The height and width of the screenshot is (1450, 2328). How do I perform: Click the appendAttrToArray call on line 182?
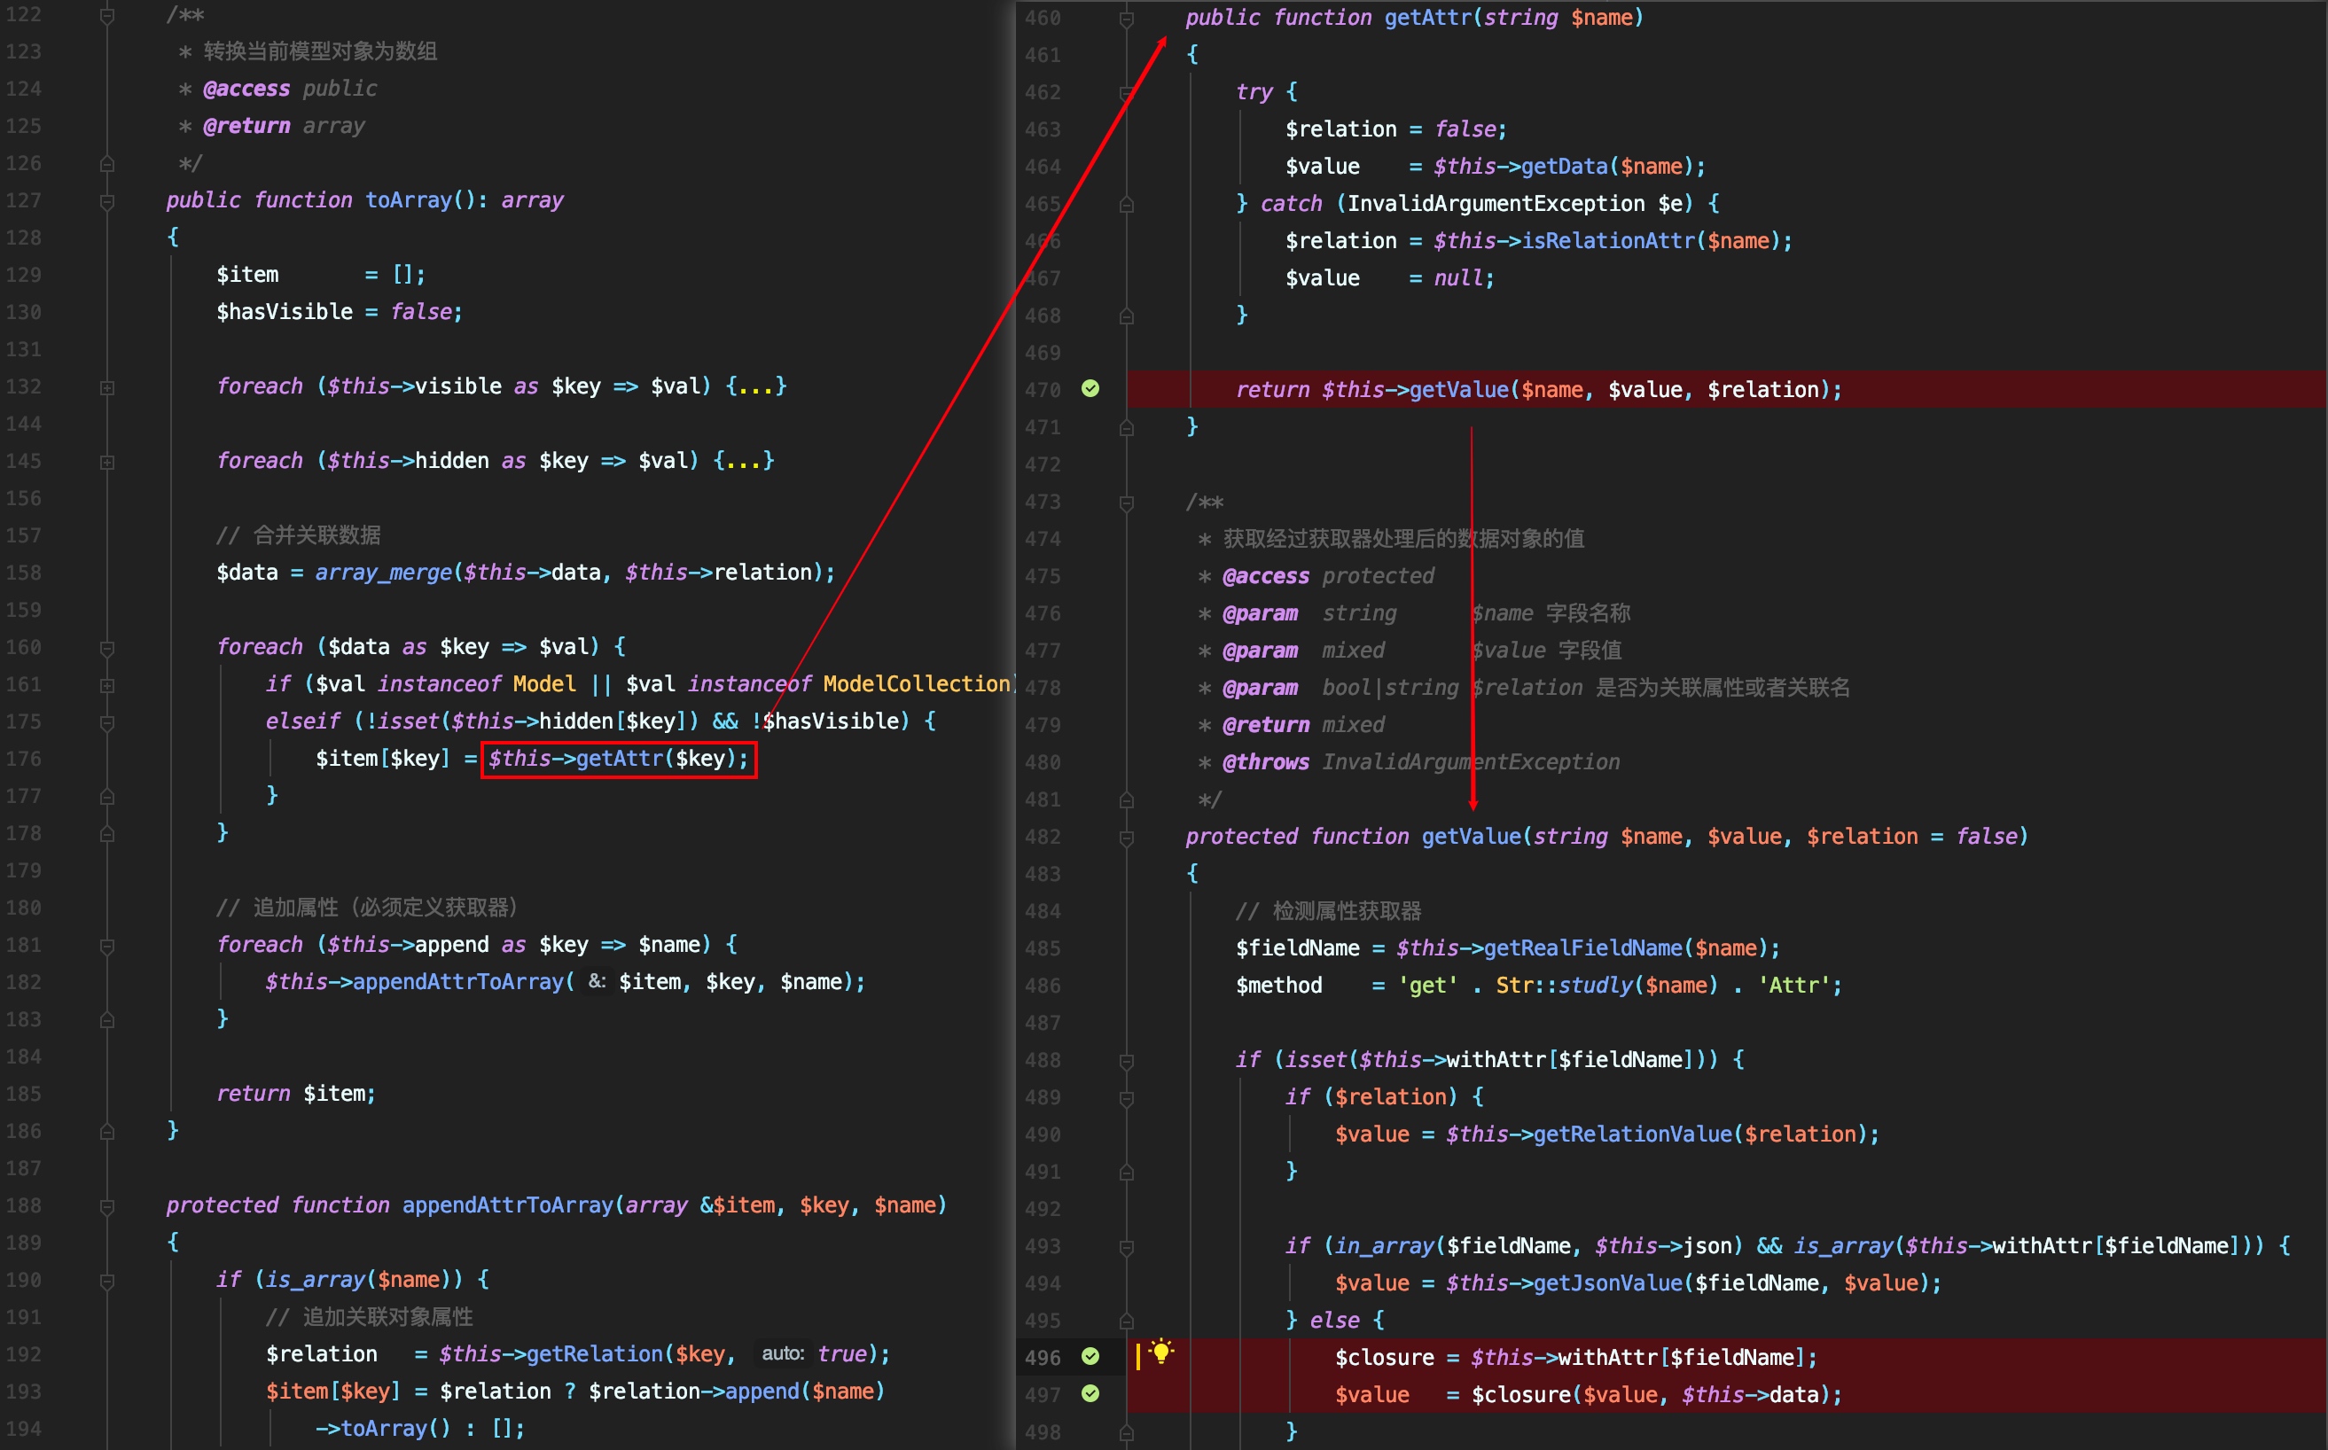pyautogui.click(x=458, y=982)
